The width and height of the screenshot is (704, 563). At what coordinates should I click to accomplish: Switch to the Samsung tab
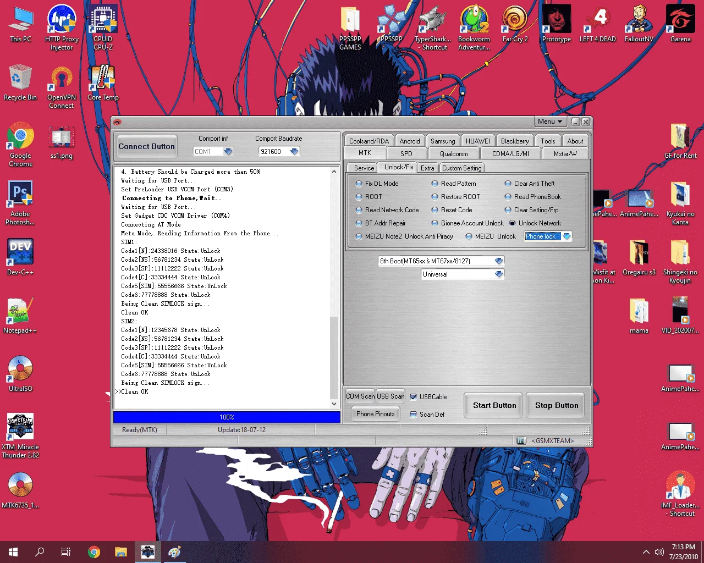(x=443, y=141)
